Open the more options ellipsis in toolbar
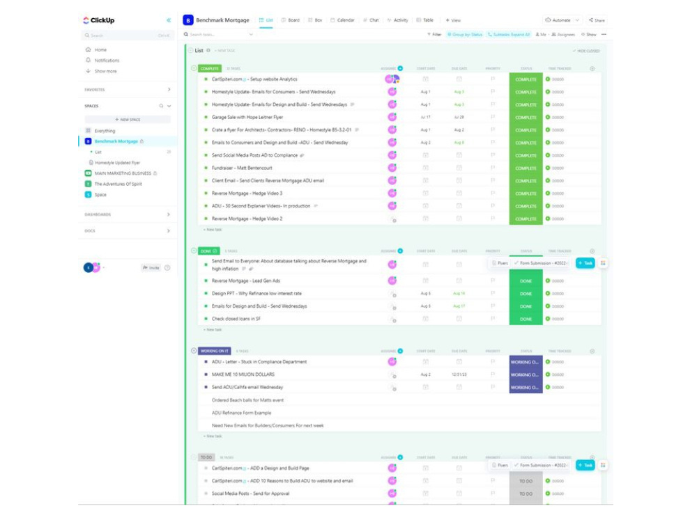 604,34
